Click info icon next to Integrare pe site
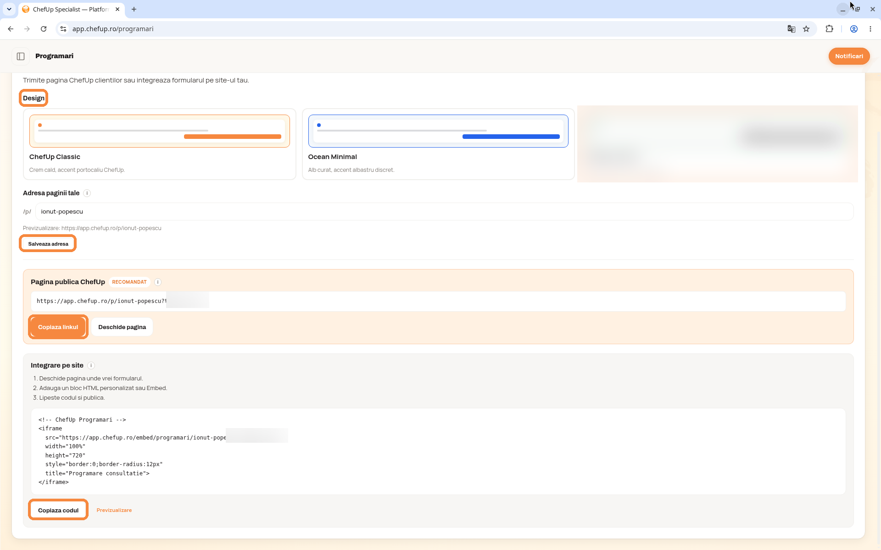The height and width of the screenshot is (550, 881). point(91,366)
